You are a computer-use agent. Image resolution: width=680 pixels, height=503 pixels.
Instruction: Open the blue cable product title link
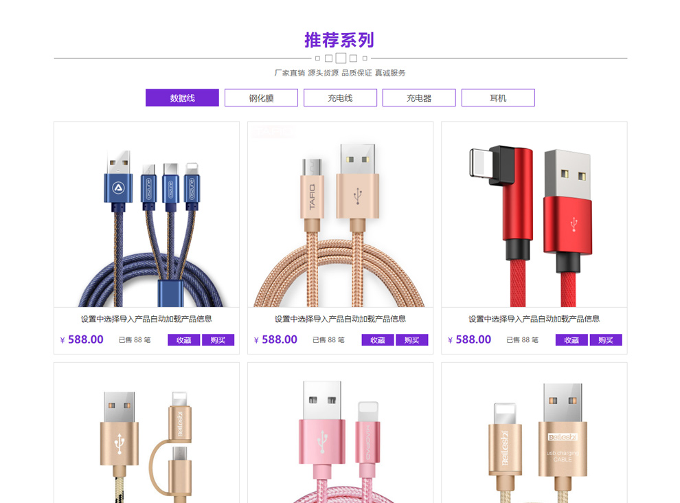click(x=146, y=319)
